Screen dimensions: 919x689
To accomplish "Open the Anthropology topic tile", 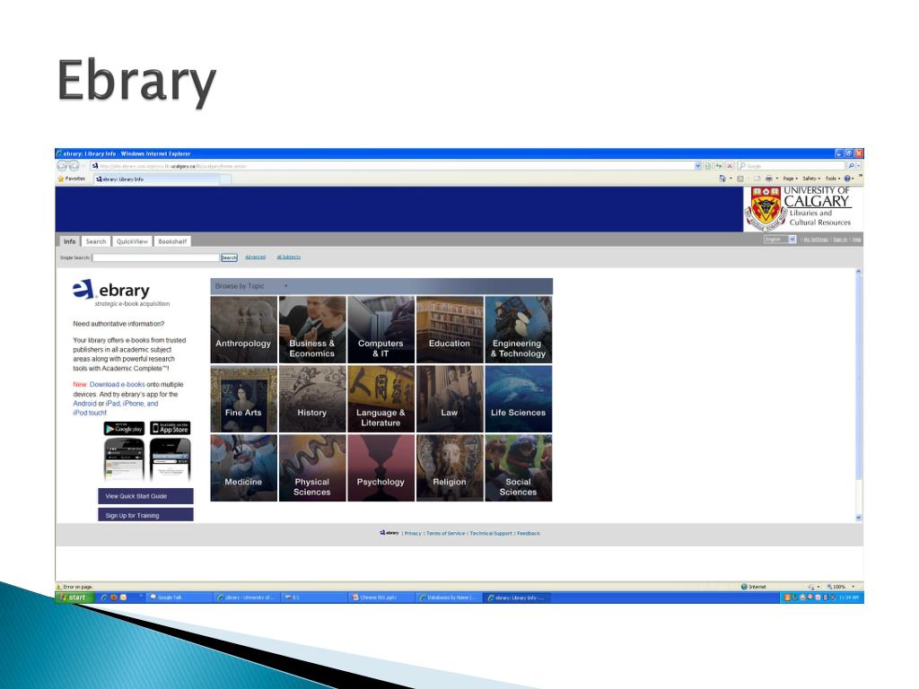I will pos(244,330).
